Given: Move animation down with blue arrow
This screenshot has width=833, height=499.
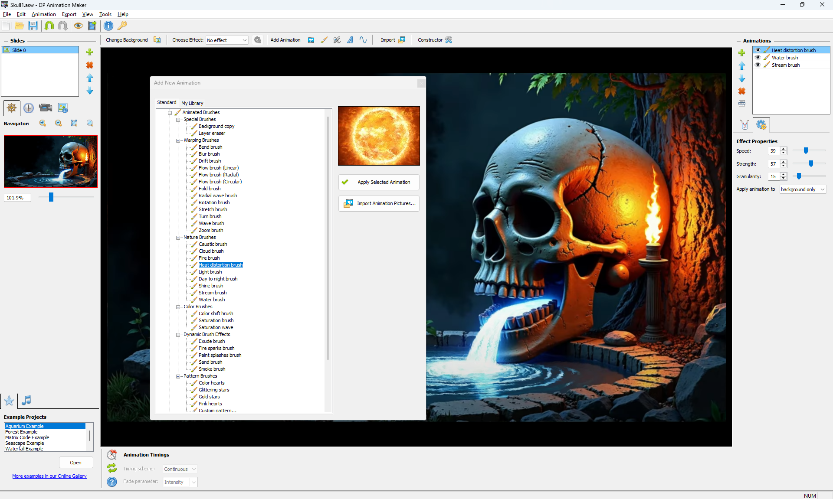Looking at the screenshot, I should [x=742, y=78].
